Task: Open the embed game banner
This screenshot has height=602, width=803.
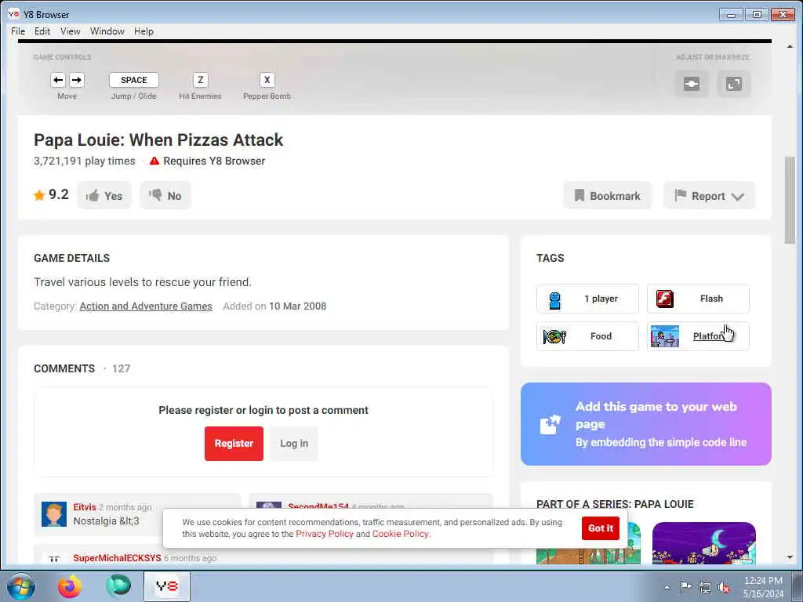Action: (646, 424)
